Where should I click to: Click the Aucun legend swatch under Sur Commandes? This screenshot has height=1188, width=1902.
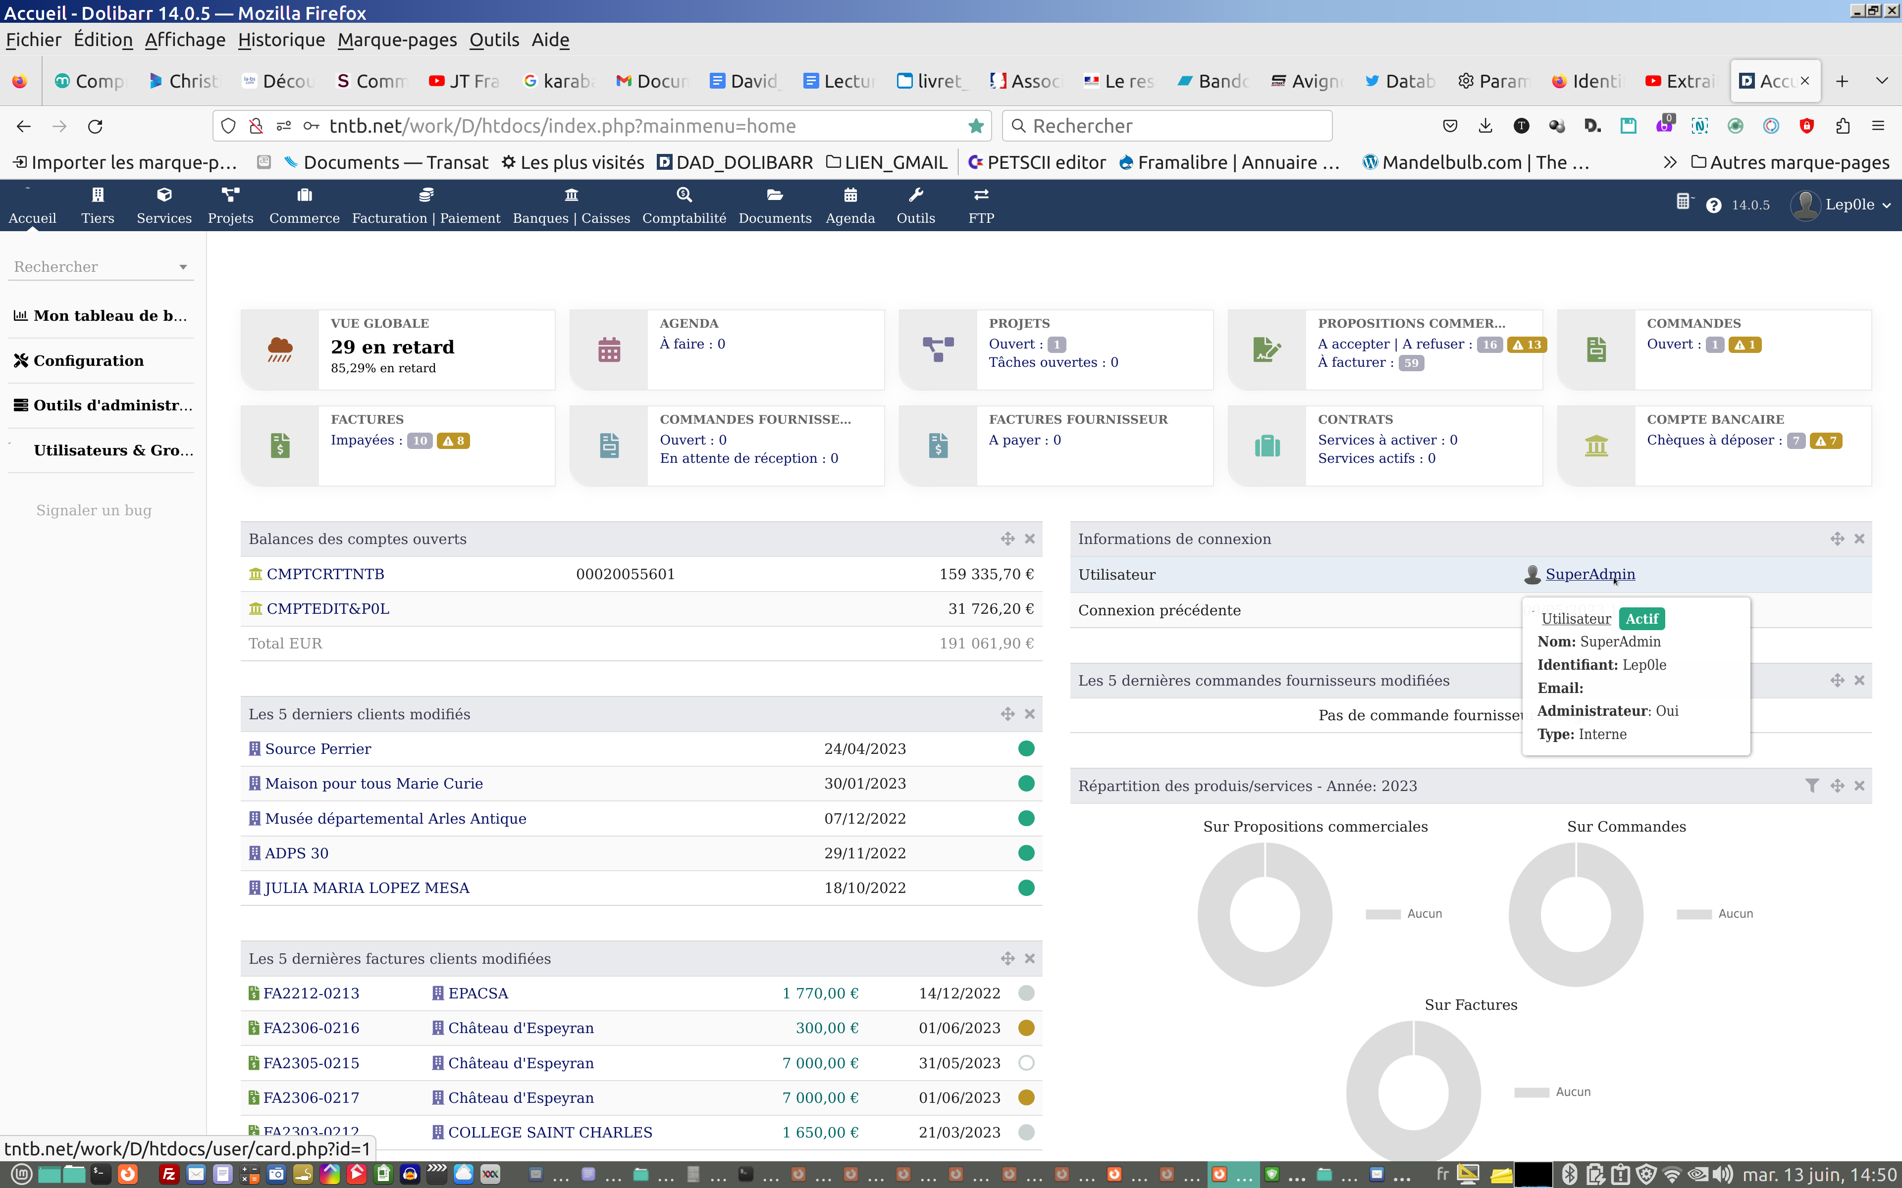tap(1694, 914)
